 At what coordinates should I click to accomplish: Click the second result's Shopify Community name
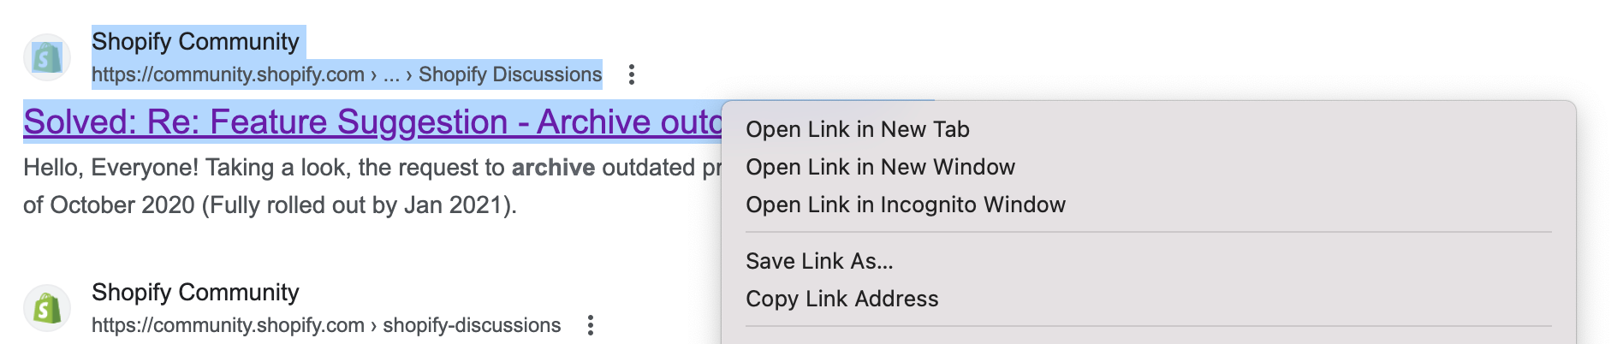195,292
